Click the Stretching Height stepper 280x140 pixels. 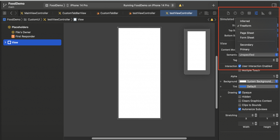coord(277,123)
